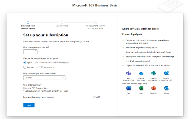This screenshot has height=119, width=188.
Task: Click '1-year subscription' summary line
Action: pos(46,91)
